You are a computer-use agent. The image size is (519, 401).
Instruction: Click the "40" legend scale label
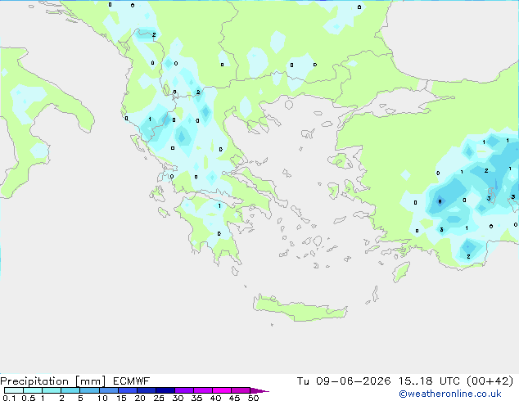point(216,398)
